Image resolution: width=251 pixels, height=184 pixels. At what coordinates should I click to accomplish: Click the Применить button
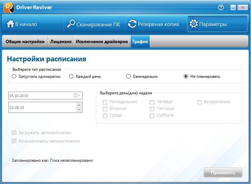223,173
